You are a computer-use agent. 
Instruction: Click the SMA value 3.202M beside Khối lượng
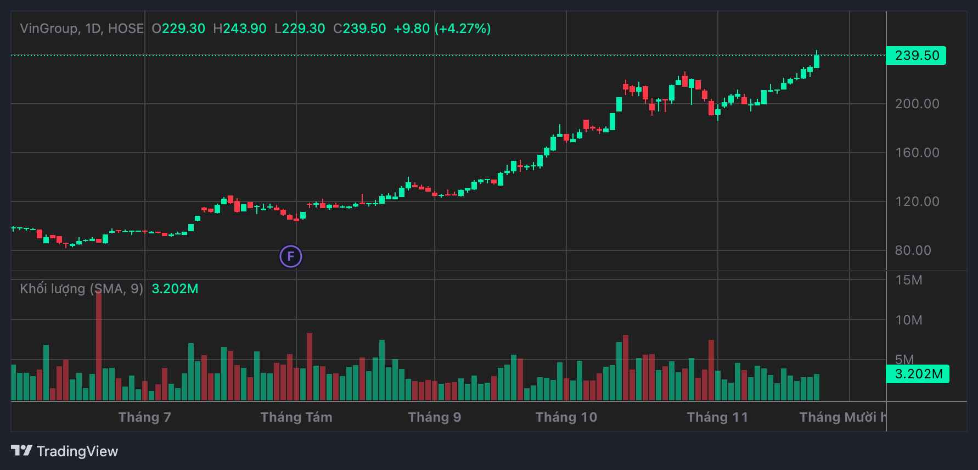(x=175, y=289)
